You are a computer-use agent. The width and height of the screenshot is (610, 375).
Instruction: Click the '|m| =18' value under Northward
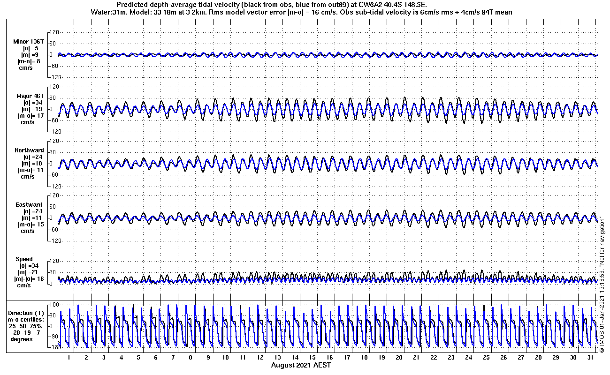[32, 164]
